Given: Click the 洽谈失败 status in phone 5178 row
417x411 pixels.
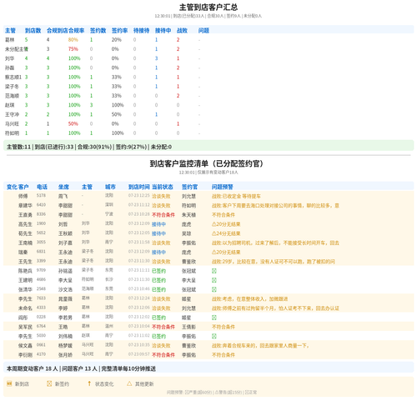Looking at the screenshot, I should pos(161,197).
